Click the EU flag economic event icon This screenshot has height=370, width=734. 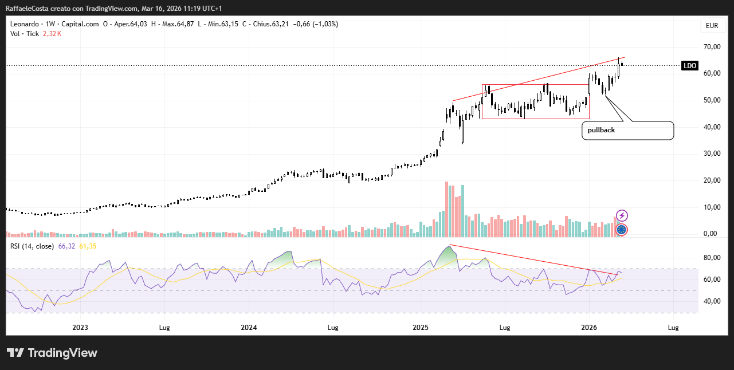click(x=622, y=230)
